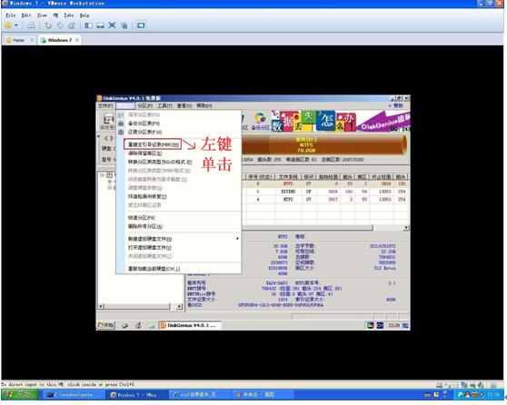Click the snapshot manager toolbar icon
The height and width of the screenshot is (405, 507).
(72, 25)
